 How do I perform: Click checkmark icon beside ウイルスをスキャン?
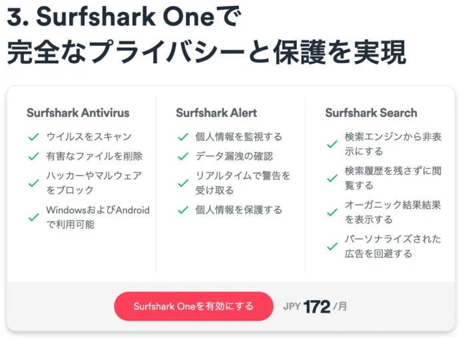[x=33, y=137]
